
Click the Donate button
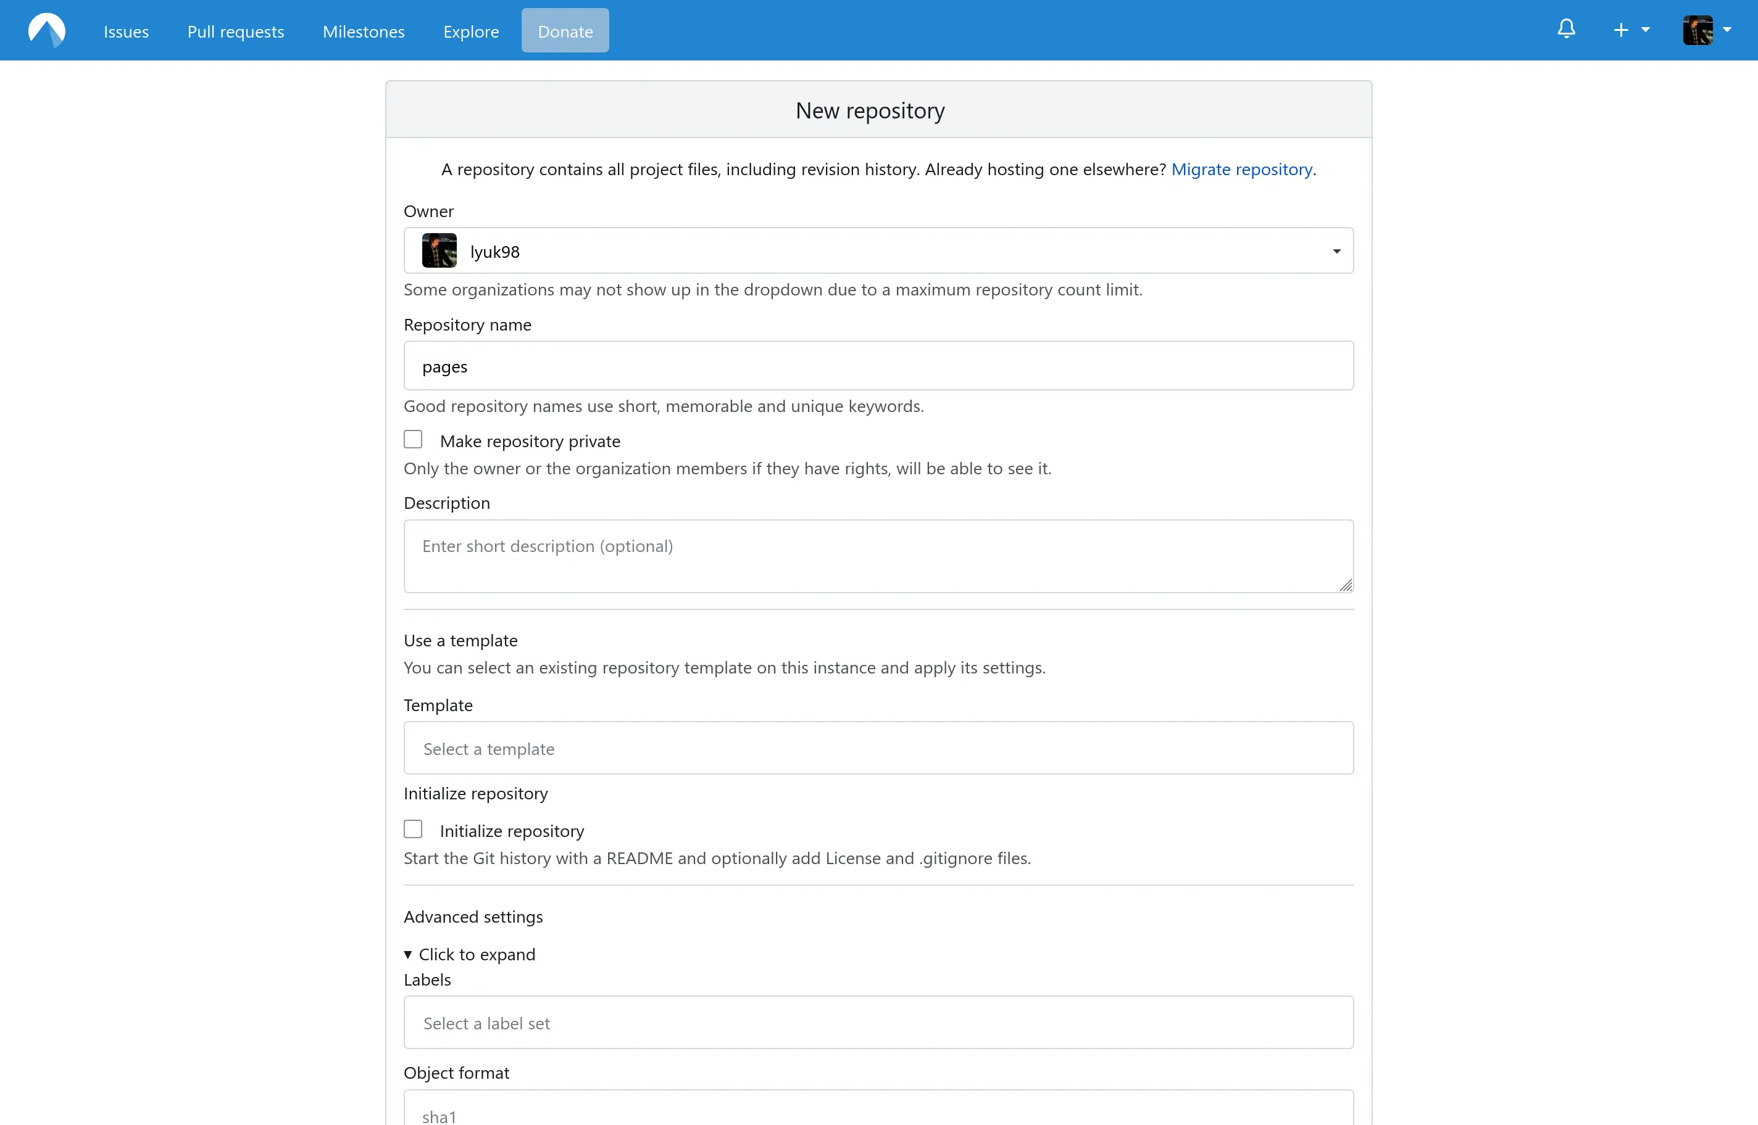565,31
